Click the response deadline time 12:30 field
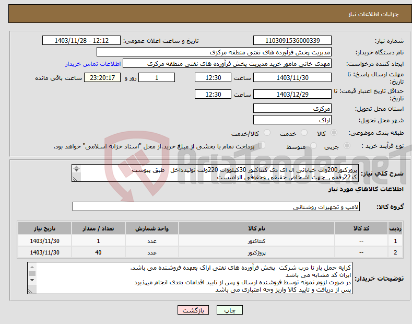 (x=213, y=77)
